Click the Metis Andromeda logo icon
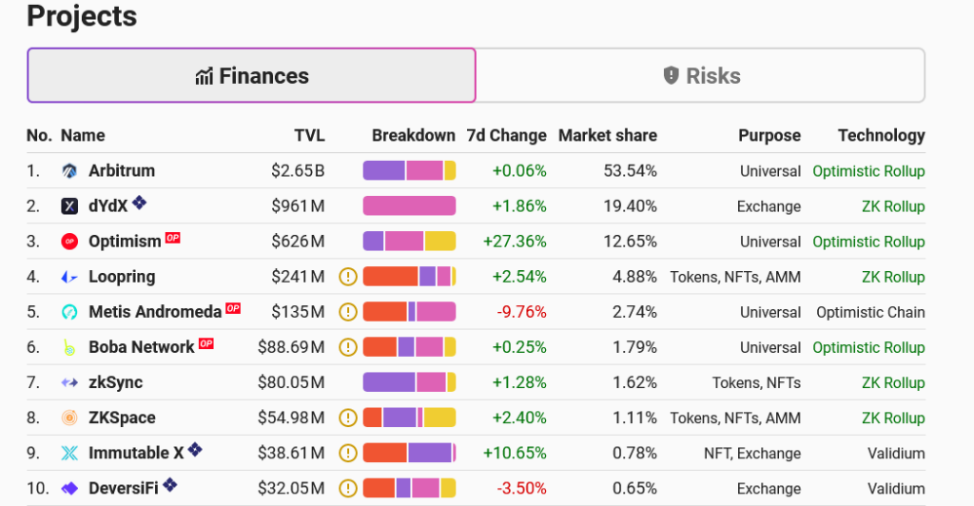This screenshot has height=506, width=974. coord(69,312)
